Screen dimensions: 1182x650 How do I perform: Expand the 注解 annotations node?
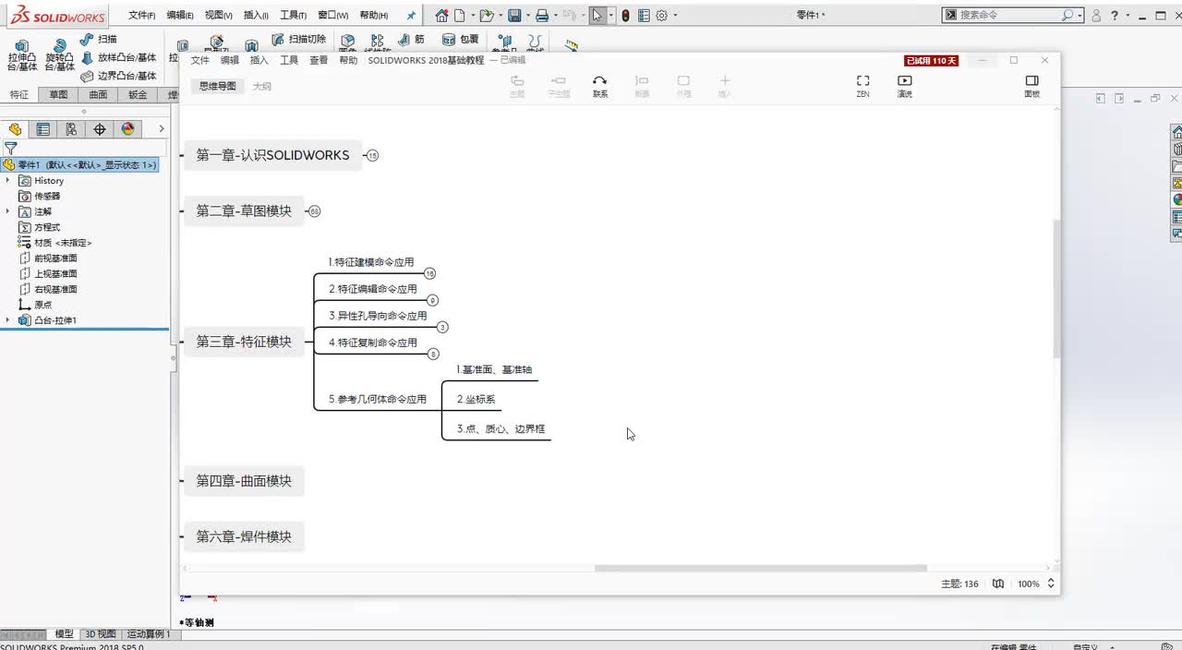[x=7, y=211]
